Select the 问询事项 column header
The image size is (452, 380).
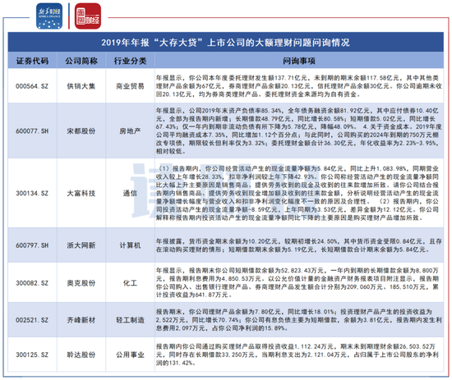[x=299, y=61]
